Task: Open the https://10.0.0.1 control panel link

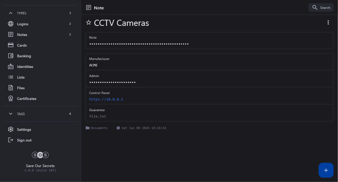Action: [x=106, y=99]
